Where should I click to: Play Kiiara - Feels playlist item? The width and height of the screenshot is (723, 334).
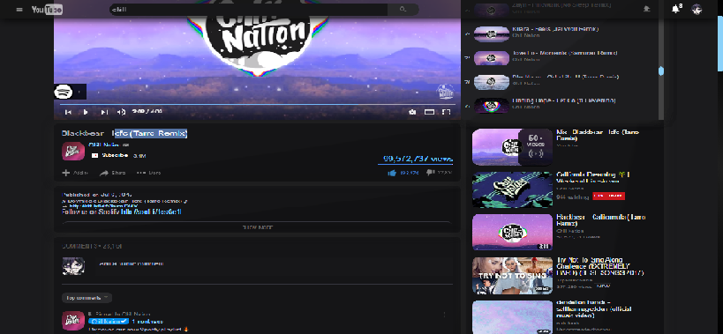tap(492, 34)
